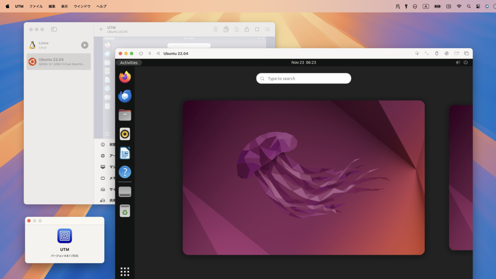The width and height of the screenshot is (496, 279).
Task: Click the shared directory icon in UTM details
Action: click(103, 201)
